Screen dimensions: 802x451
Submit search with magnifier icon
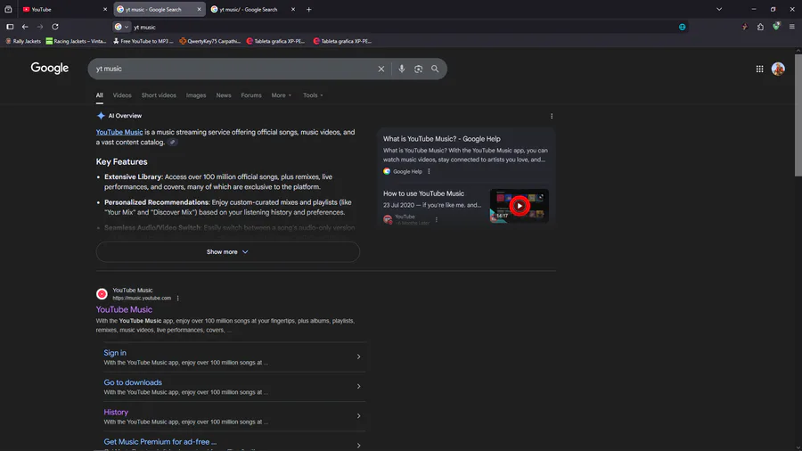pyautogui.click(x=435, y=69)
